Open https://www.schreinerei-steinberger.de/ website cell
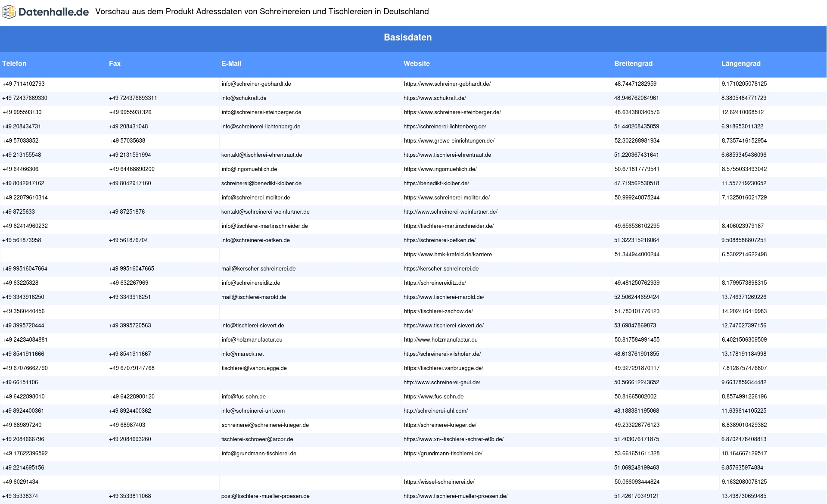Screen dimensions: 827x504 tap(452, 112)
